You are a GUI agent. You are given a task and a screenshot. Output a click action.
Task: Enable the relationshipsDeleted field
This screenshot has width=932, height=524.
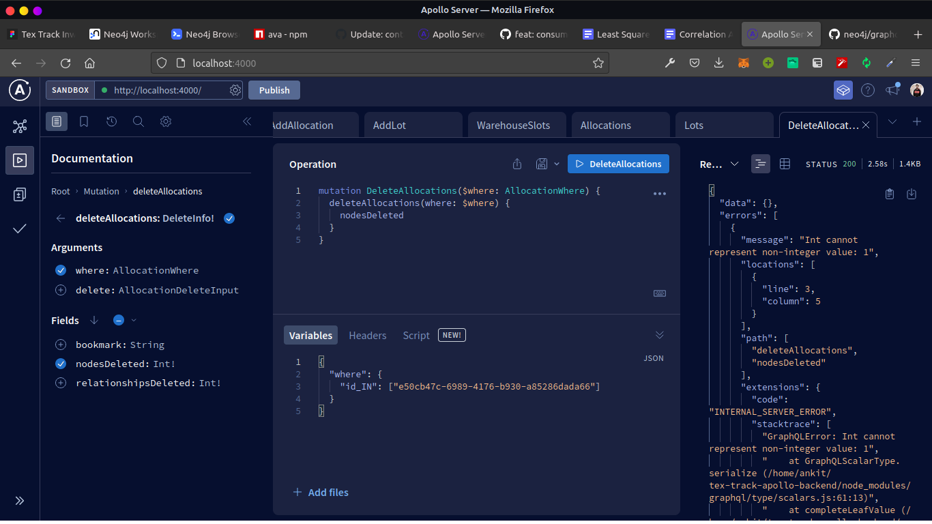tap(60, 383)
